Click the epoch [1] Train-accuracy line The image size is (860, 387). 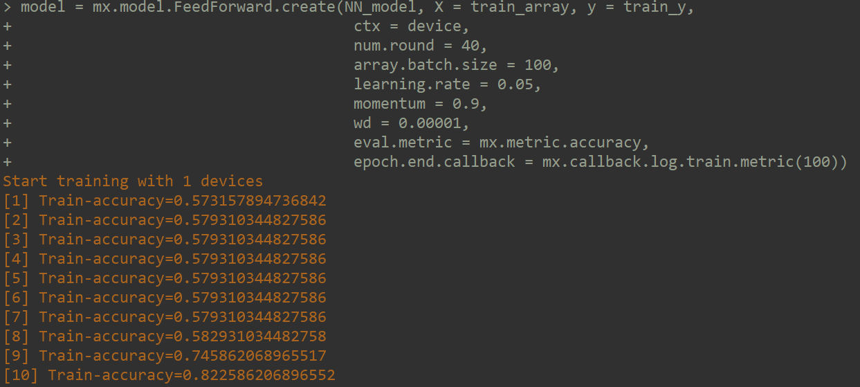click(165, 201)
